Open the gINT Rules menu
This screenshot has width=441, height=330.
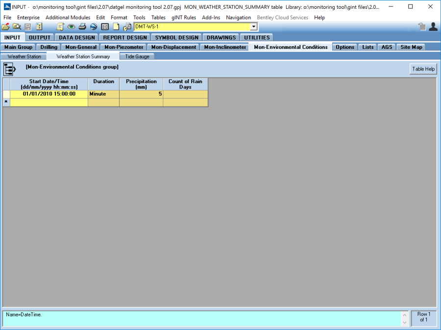(x=184, y=18)
